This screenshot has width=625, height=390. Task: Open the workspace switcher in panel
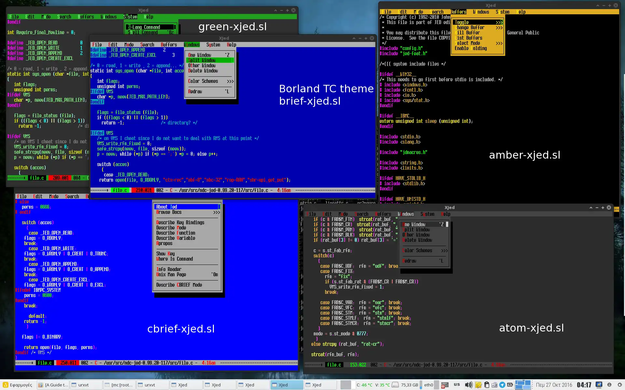tap(523, 385)
